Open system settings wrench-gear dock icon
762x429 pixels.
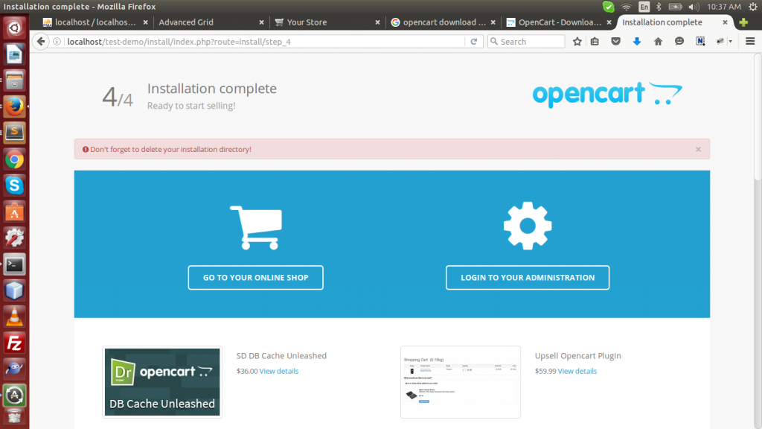[14, 238]
